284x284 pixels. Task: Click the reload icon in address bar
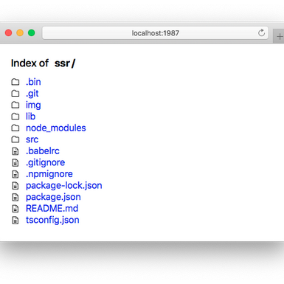pyautogui.click(x=261, y=32)
